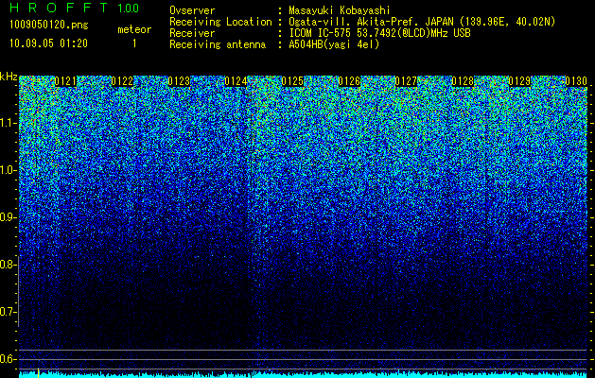The height and width of the screenshot is (378, 595).
Task: Click the file name 1009050120.png
Action: (x=49, y=26)
